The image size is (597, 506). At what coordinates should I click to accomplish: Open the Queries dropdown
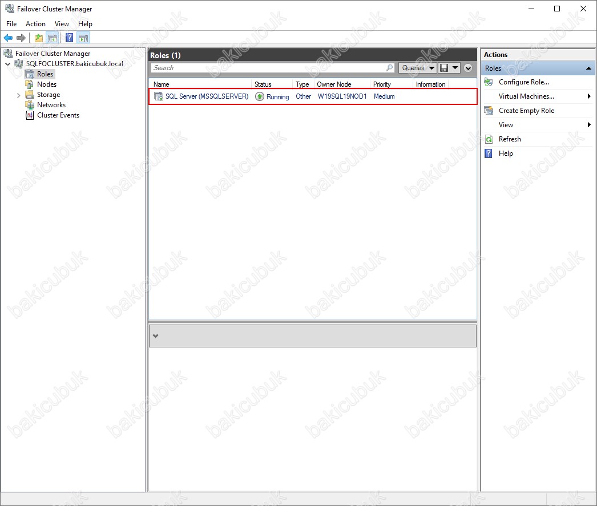coord(418,68)
